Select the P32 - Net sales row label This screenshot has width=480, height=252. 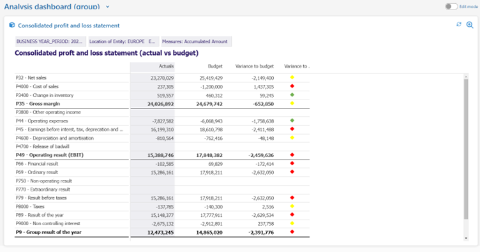31,78
